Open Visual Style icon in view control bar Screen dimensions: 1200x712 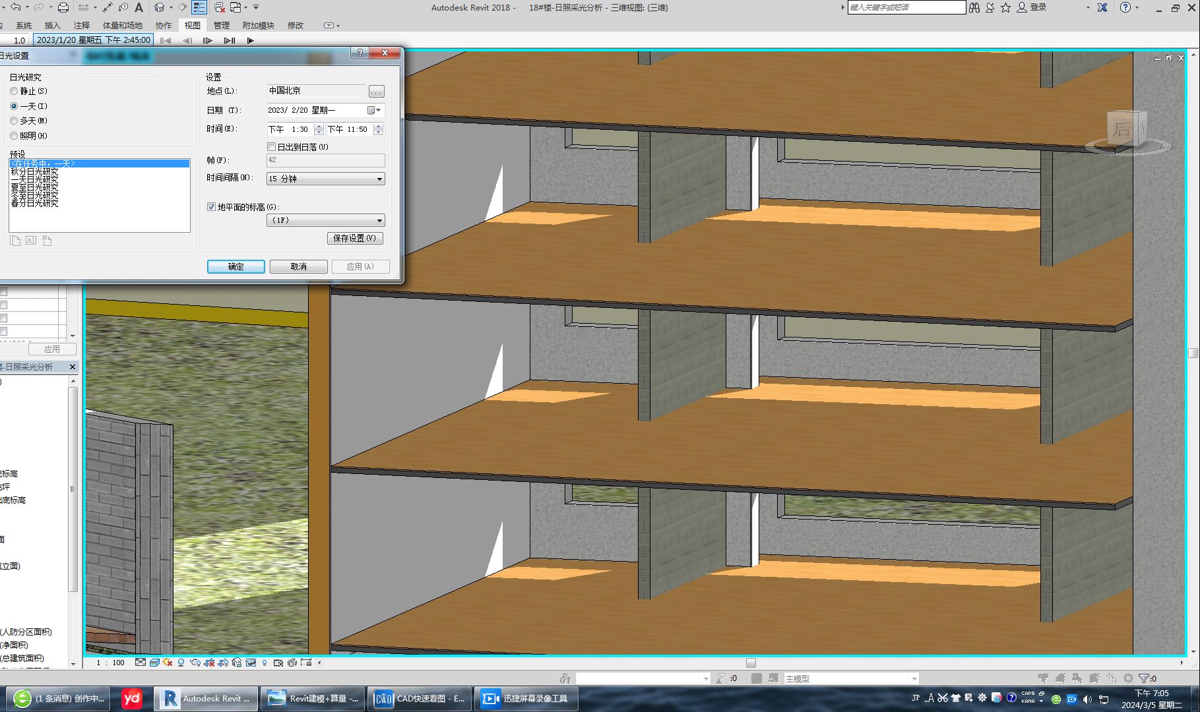click(x=154, y=663)
